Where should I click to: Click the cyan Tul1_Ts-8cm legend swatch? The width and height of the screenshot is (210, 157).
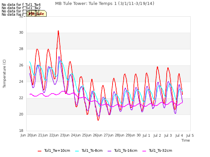[x=77, y=151]
